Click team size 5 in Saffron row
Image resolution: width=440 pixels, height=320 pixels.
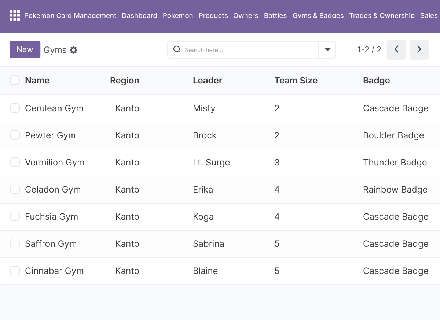pos(277,244)
